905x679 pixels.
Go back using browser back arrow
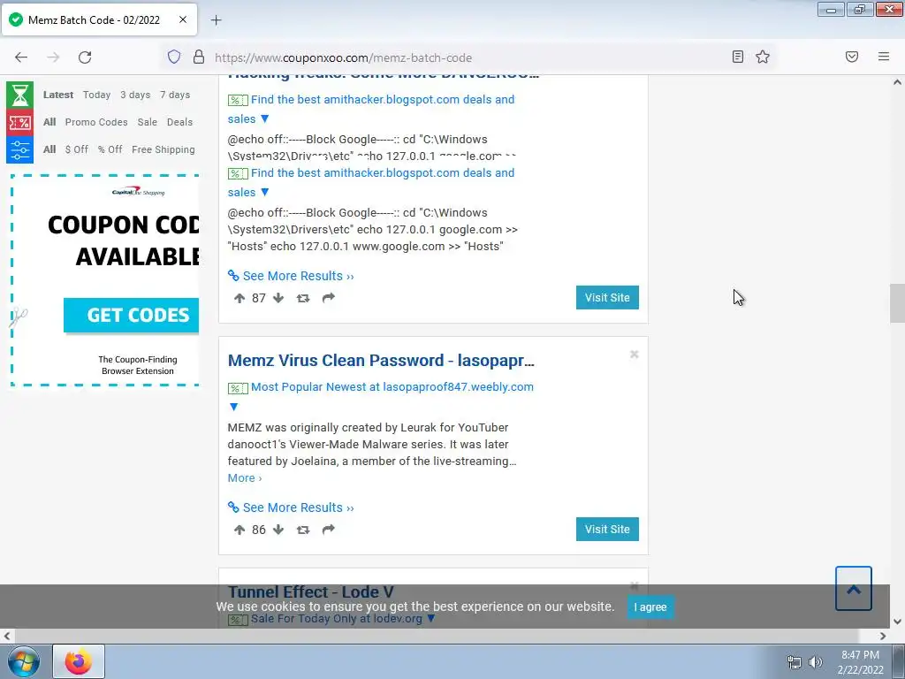click(x=21, y=57)
